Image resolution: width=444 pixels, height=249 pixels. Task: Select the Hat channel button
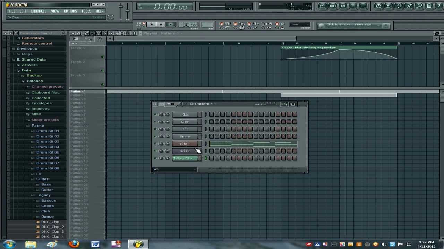click(x=185, y=129)
